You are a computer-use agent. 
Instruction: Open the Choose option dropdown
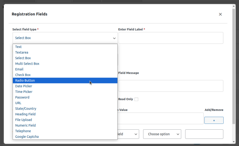(x=162, y=134)
